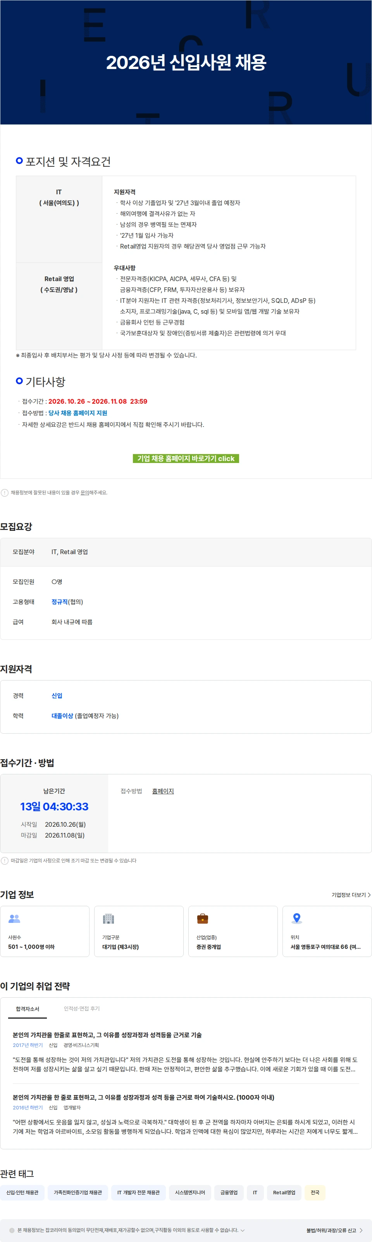Click the 대졸이상 education text
The image size is (372, 1242).
coord(62,715)
